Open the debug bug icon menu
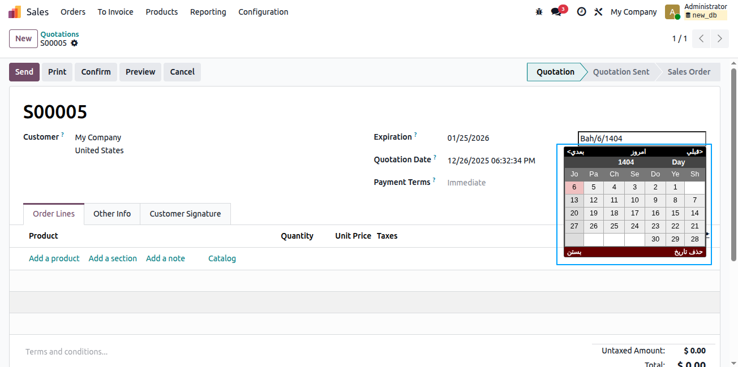 [539, 12]
